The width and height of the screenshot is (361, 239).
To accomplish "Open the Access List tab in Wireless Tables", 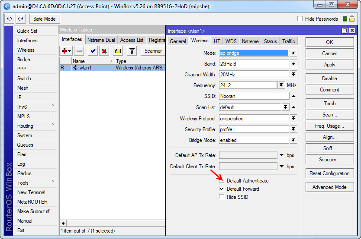I will click(x=132, y=40).
